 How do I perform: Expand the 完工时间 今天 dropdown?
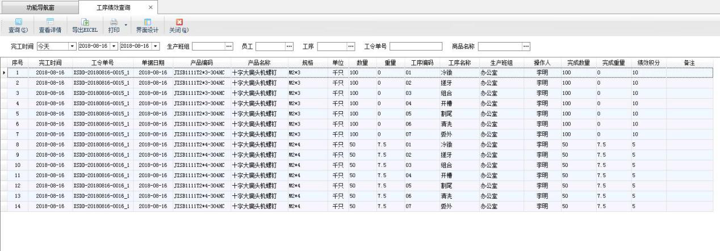coord(72,46)
